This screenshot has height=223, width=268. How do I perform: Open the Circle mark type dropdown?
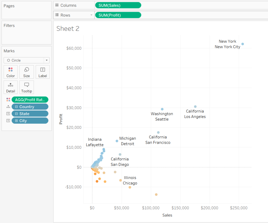click(47, 60)
